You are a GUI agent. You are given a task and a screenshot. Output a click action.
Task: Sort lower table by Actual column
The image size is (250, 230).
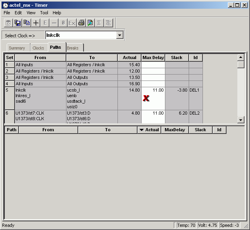pos(149,130)
